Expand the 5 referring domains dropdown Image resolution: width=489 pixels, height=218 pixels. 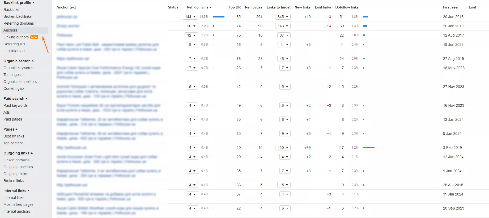(192, 87)
